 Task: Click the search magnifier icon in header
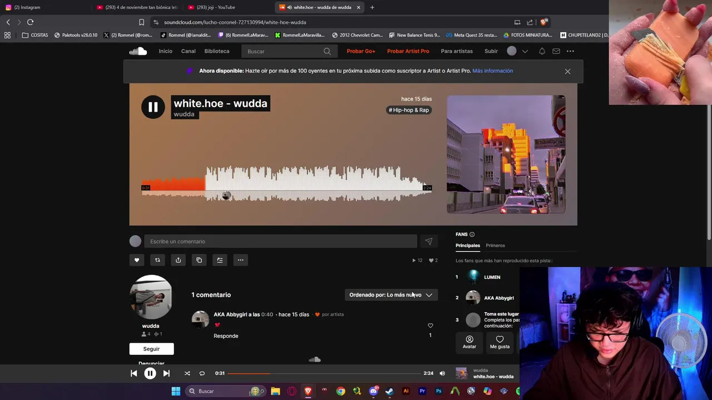tap(327, 51)
